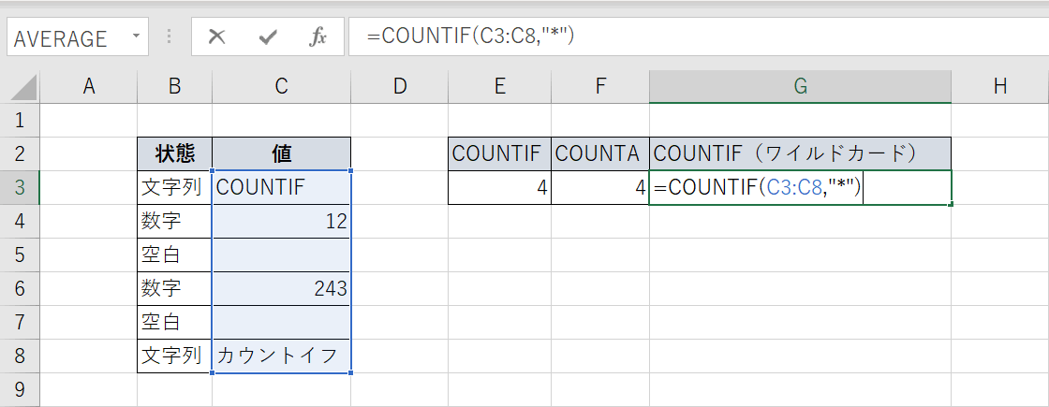The width and height of the screenshot is (1049, 407).
Task: Click the COUNTA header cell
Action: click(599, 153)
